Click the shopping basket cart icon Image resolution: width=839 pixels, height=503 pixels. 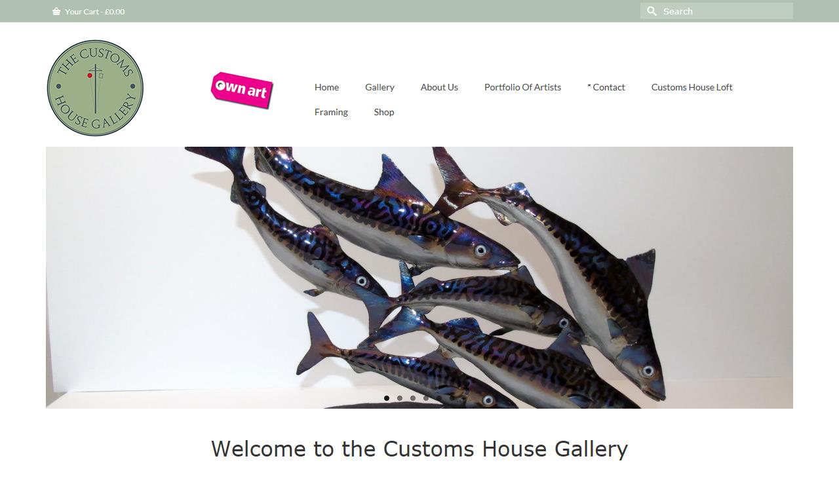click(x=56, y=11)
